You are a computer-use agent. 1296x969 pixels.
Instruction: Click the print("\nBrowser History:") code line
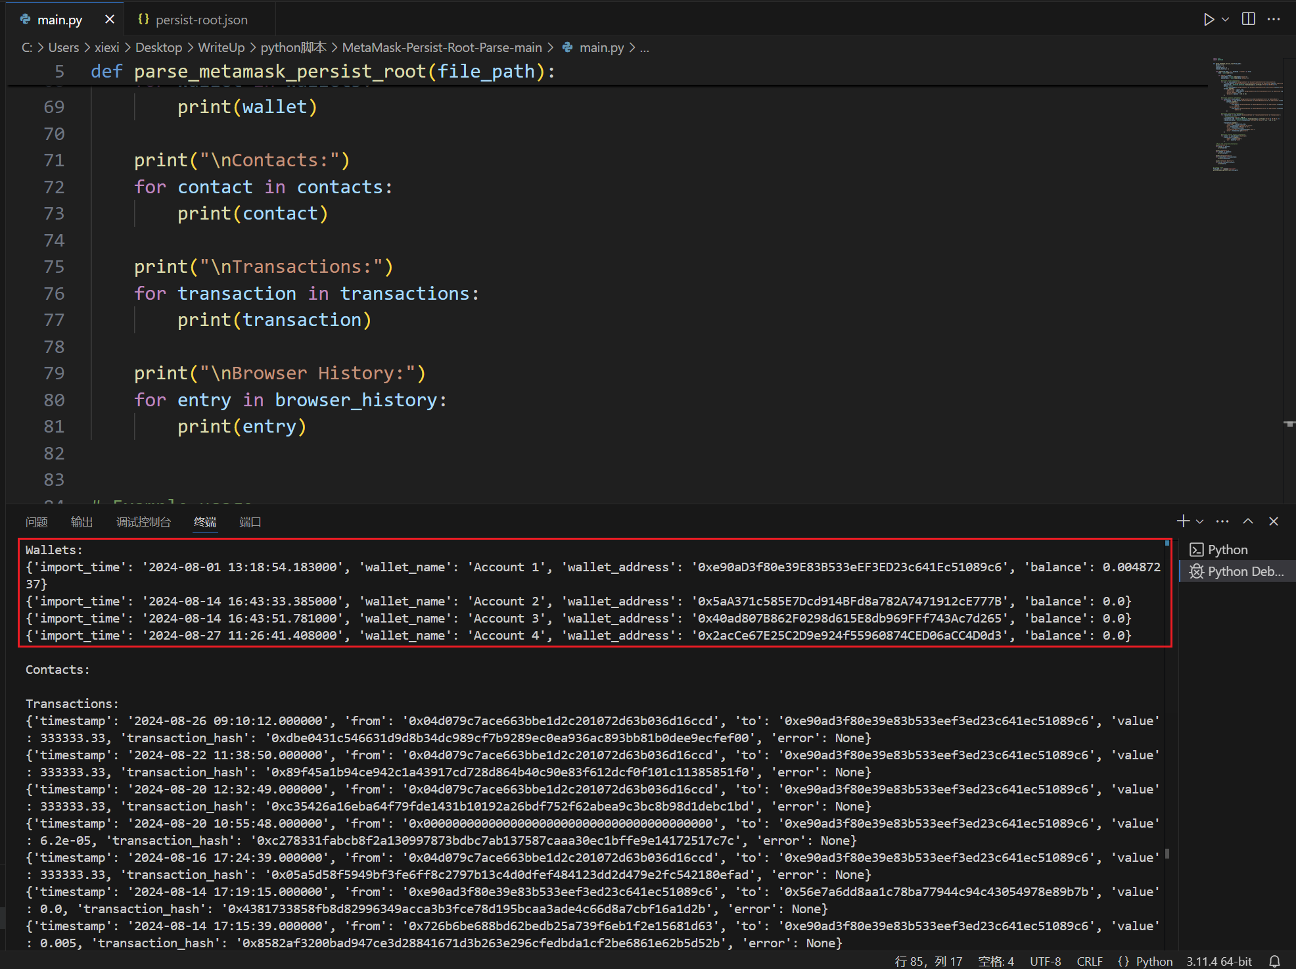coord(280,373)
